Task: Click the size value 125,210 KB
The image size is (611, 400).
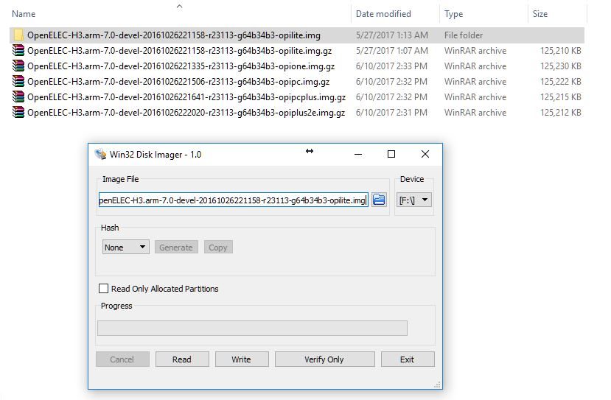Action: coord(560,51)
